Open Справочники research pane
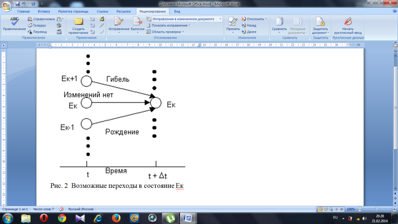The width and height of the screenshot is (398, 224). tap(41, 19)
